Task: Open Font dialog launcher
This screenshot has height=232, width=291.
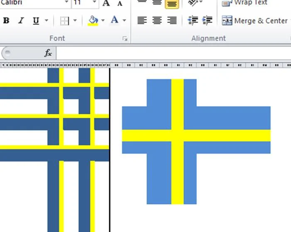Action: pos(125,39)
